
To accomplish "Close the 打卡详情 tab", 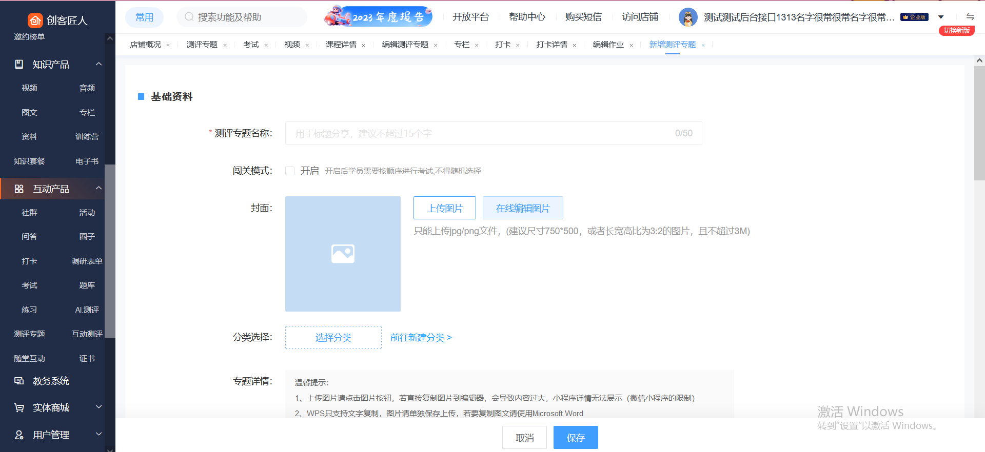I will [574, 45].
